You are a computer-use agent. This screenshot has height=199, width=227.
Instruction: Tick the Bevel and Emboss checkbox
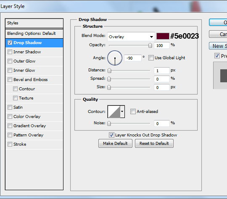10,79
